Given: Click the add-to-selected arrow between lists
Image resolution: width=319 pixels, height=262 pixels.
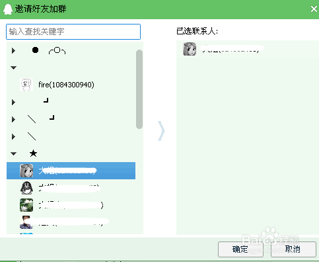Looking at the screenshot, I should [x=161, y=131].
